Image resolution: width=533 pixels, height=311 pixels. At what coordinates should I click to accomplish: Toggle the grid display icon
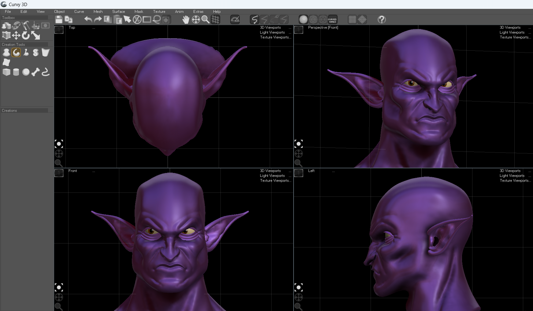(215, 20)
